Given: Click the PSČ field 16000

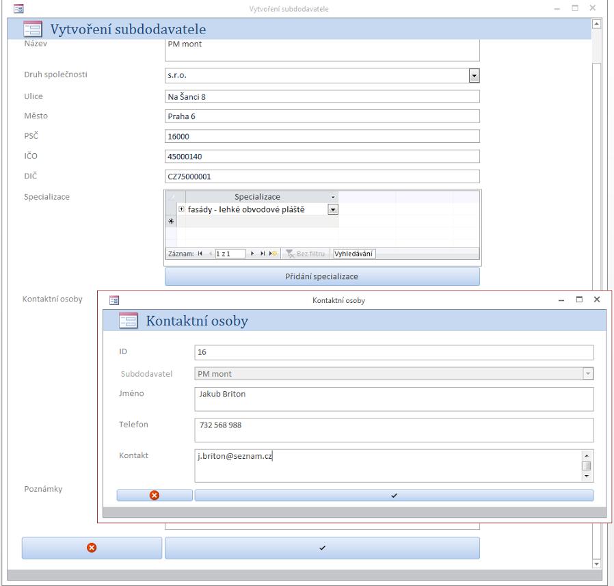Looking at the screenshot, I should pyautogui.click(x=322, y=136).
